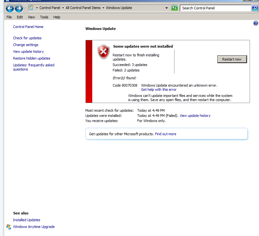Click the Search Control Panel field

pyautogui.click(x=215, y=8)
